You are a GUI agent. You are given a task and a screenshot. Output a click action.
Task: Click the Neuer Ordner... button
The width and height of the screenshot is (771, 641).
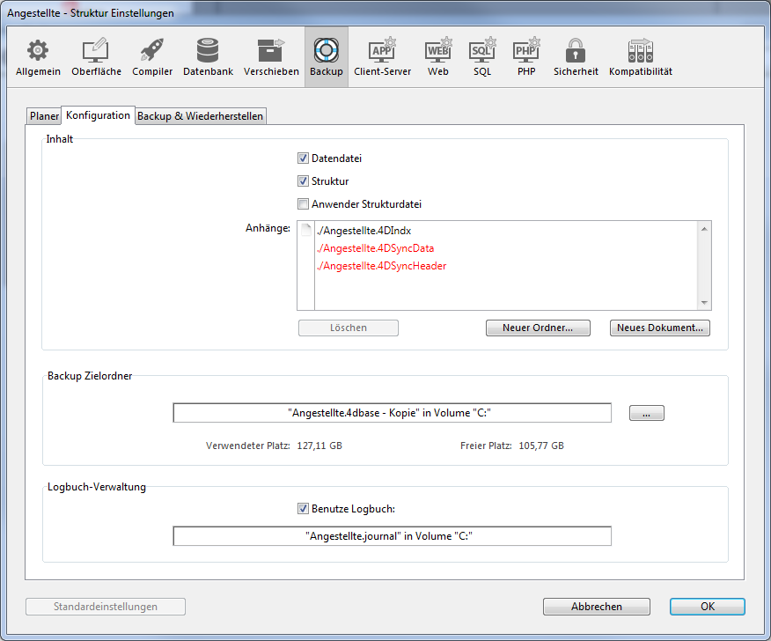click(x=537, y=328)
